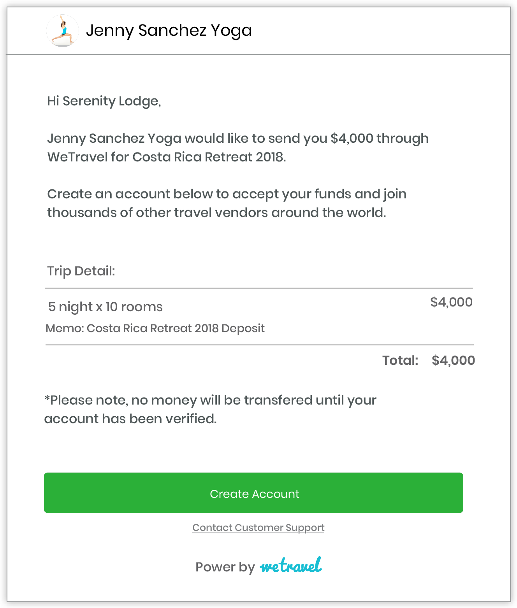
Task: Click the Create an account below paragraph
Action: tap(227, 203)
